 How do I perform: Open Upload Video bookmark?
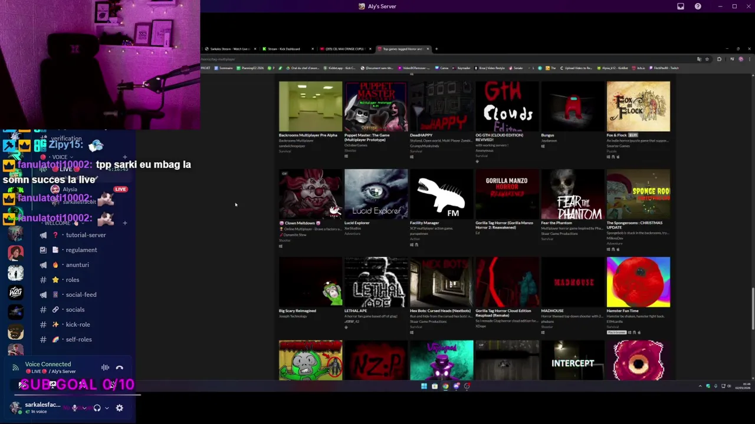click(x=576, y=68)
